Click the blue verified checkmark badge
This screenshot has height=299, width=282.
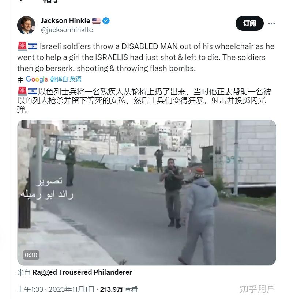[x=106, y=20]
